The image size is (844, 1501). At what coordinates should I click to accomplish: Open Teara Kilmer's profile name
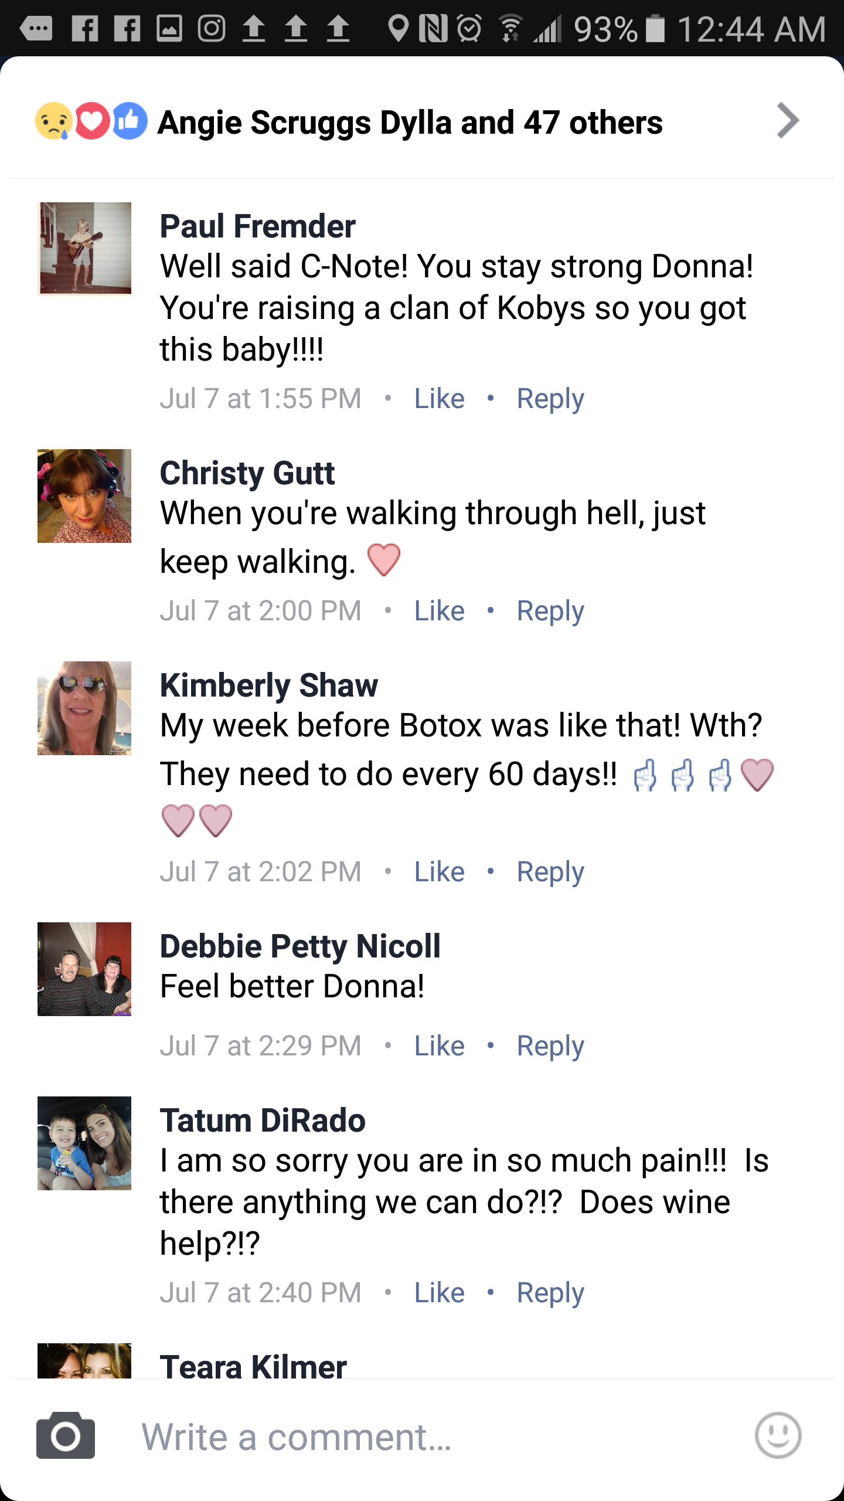pos(253,1366)
